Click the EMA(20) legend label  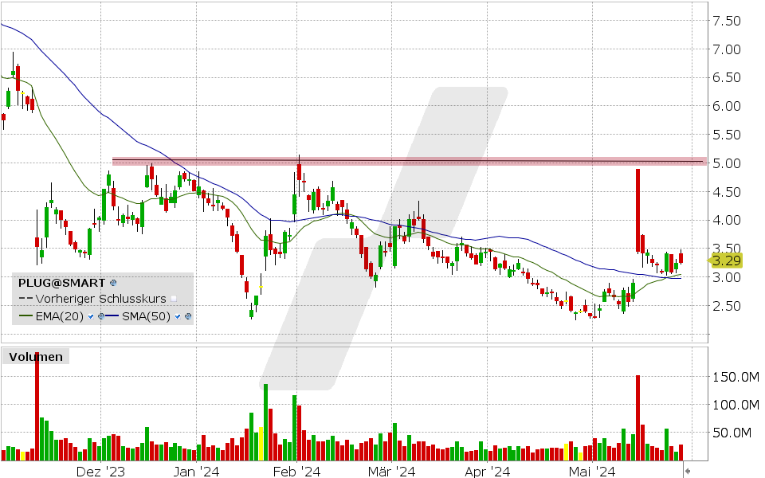click(59, 316)
